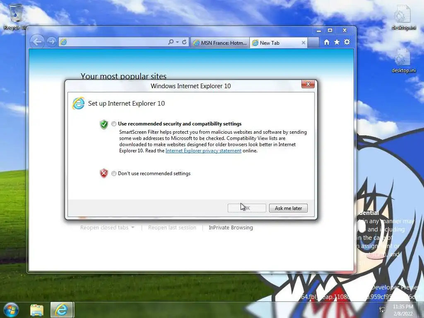Select Use recommended security settings radio
This screenshot has height=318, width=424.
click(x=114, y=124)
